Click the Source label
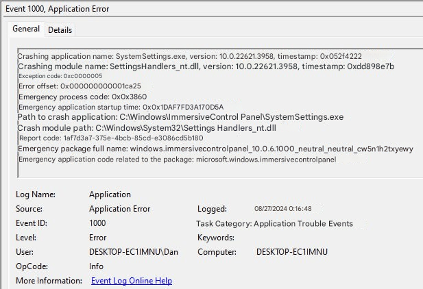 (29, 209)
